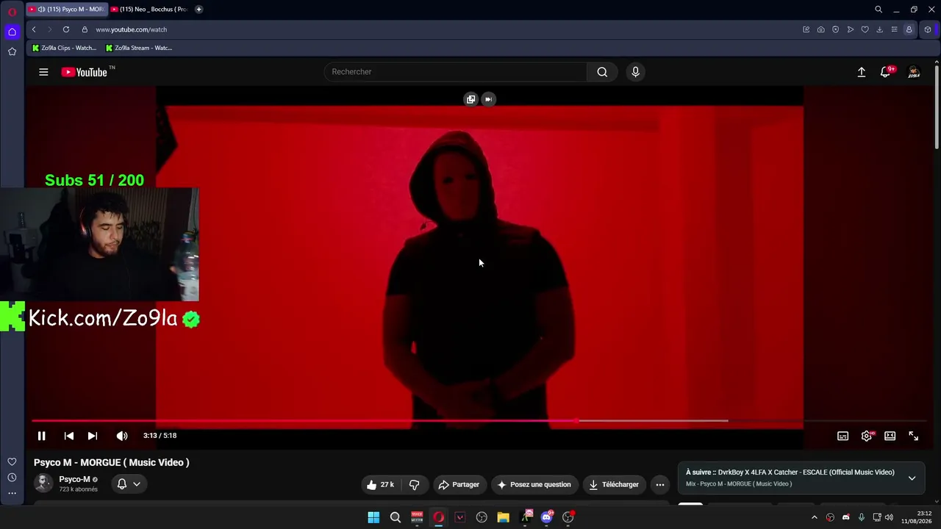941x529 pixels.
Task: Click the Partager share button
Action: (459, 484)
